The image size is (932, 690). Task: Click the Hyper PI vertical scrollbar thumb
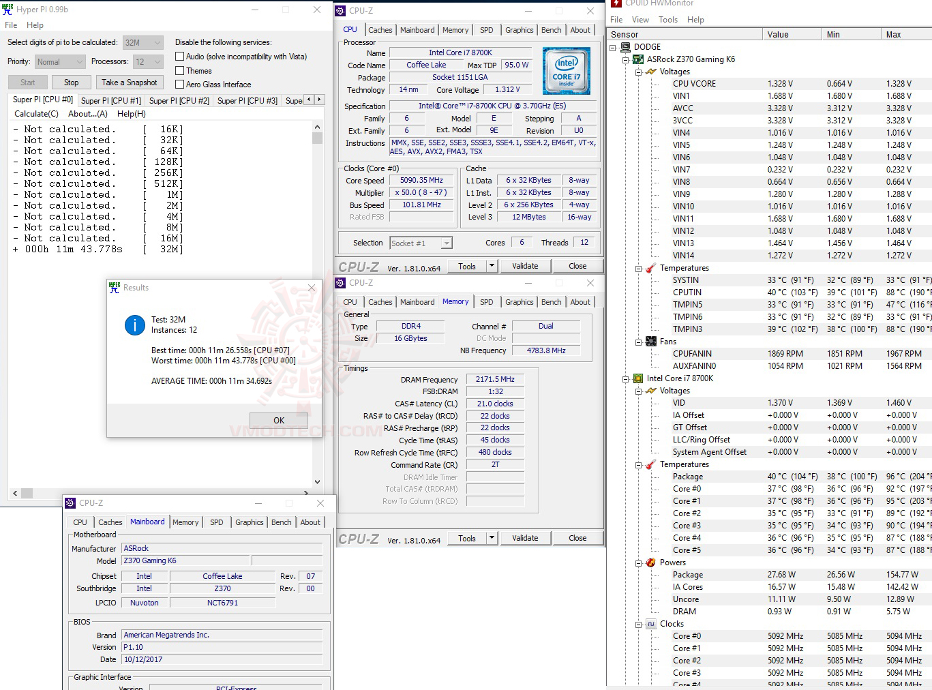click(x=317, y=138)
